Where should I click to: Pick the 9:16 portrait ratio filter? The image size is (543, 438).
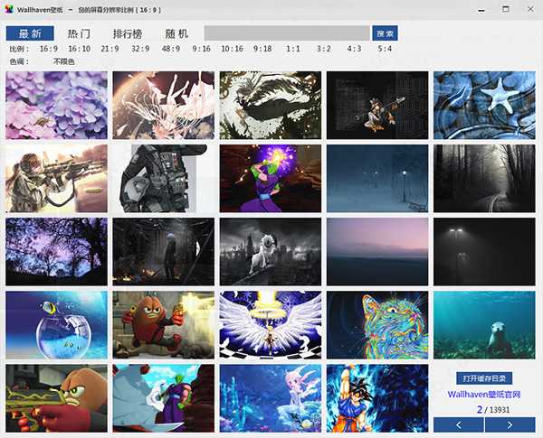201,49
